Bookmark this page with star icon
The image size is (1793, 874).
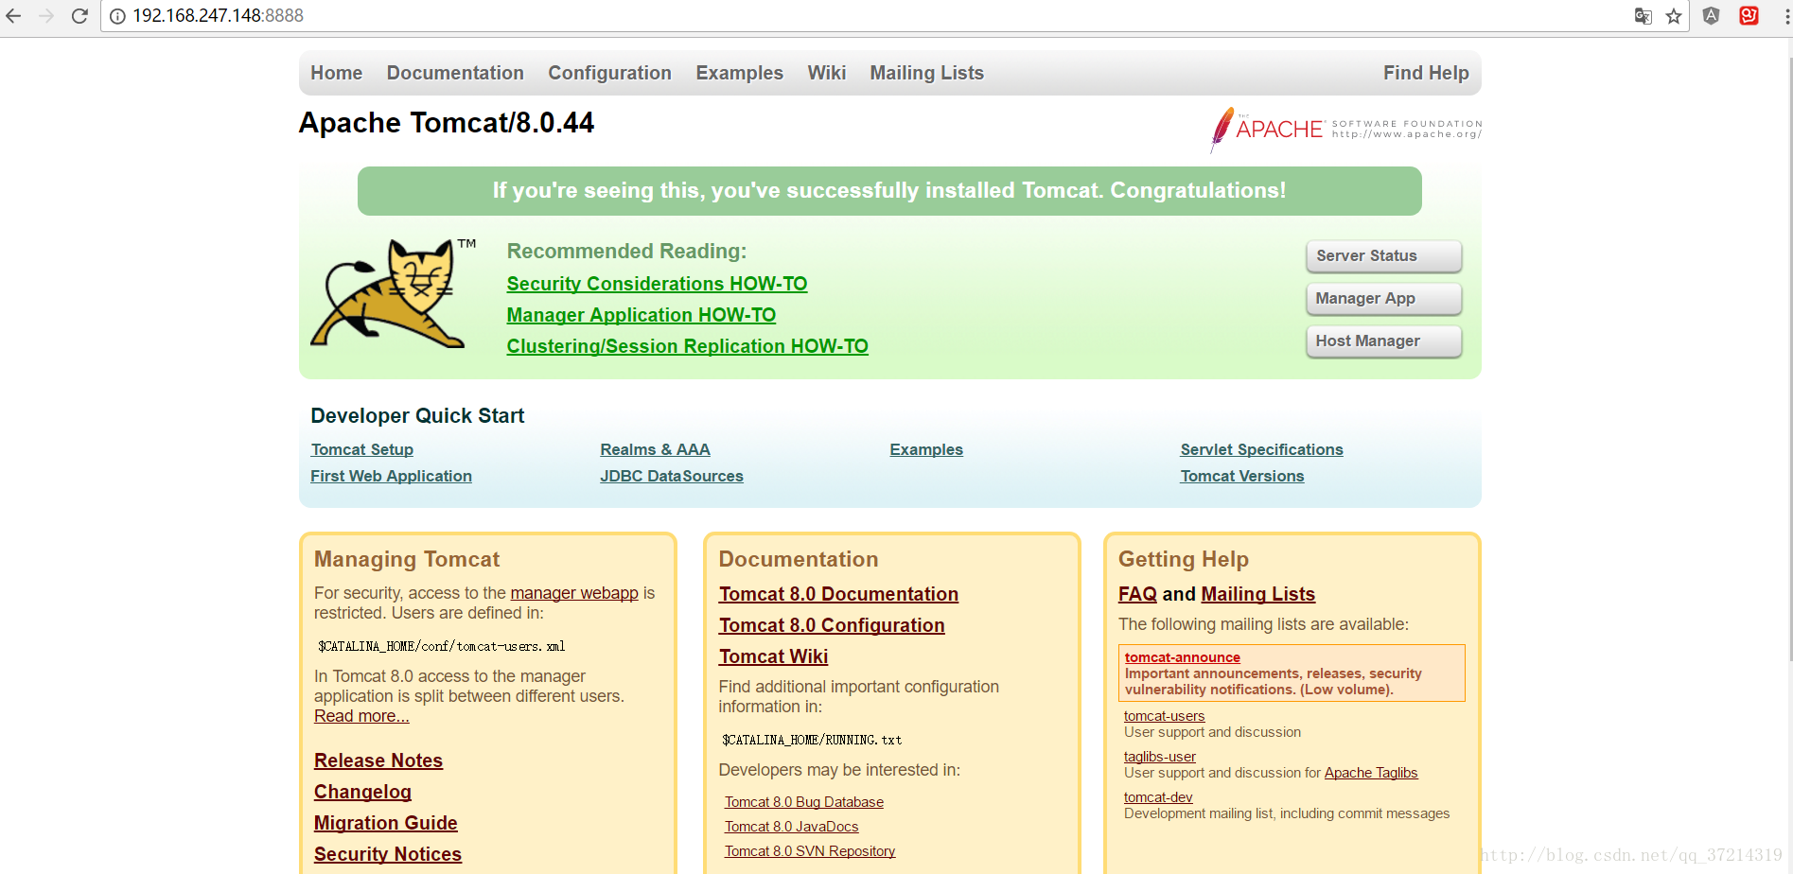click(x=1674, y=16)
